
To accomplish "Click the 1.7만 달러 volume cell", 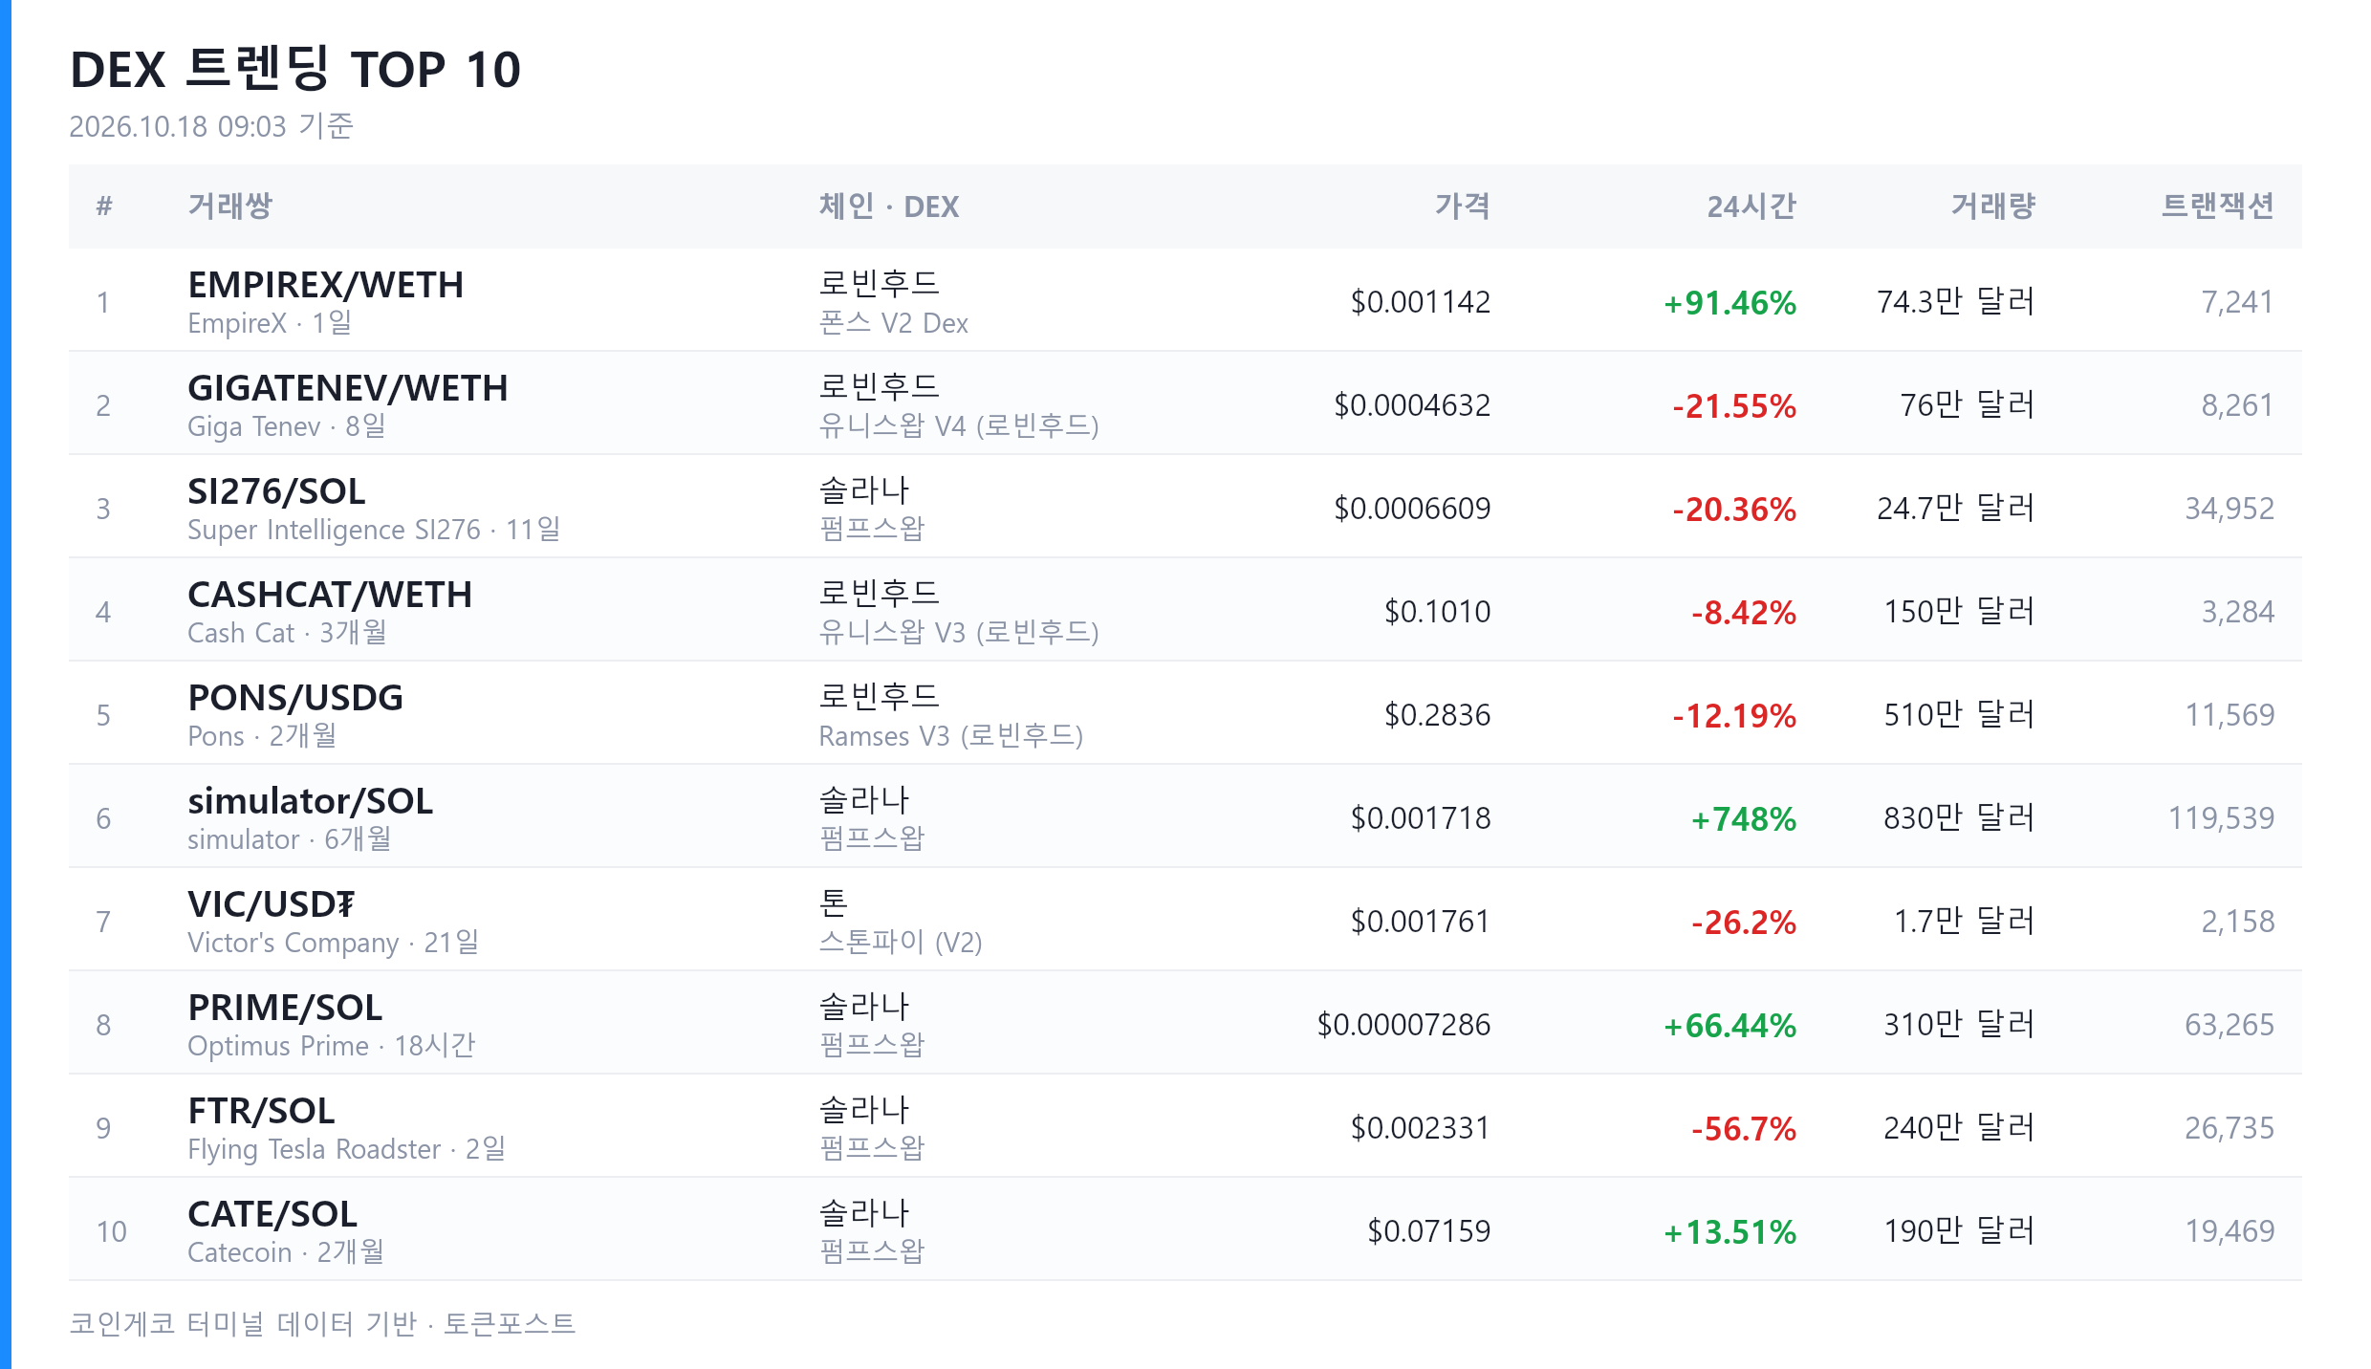I will pos(1965,922).
